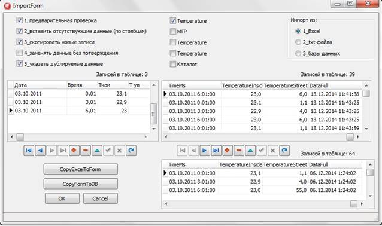Image resolution: width=382 pixels, height=226 pixels.
Task: Insert record with plus icon under 39-record table
Action: point(228,151)
